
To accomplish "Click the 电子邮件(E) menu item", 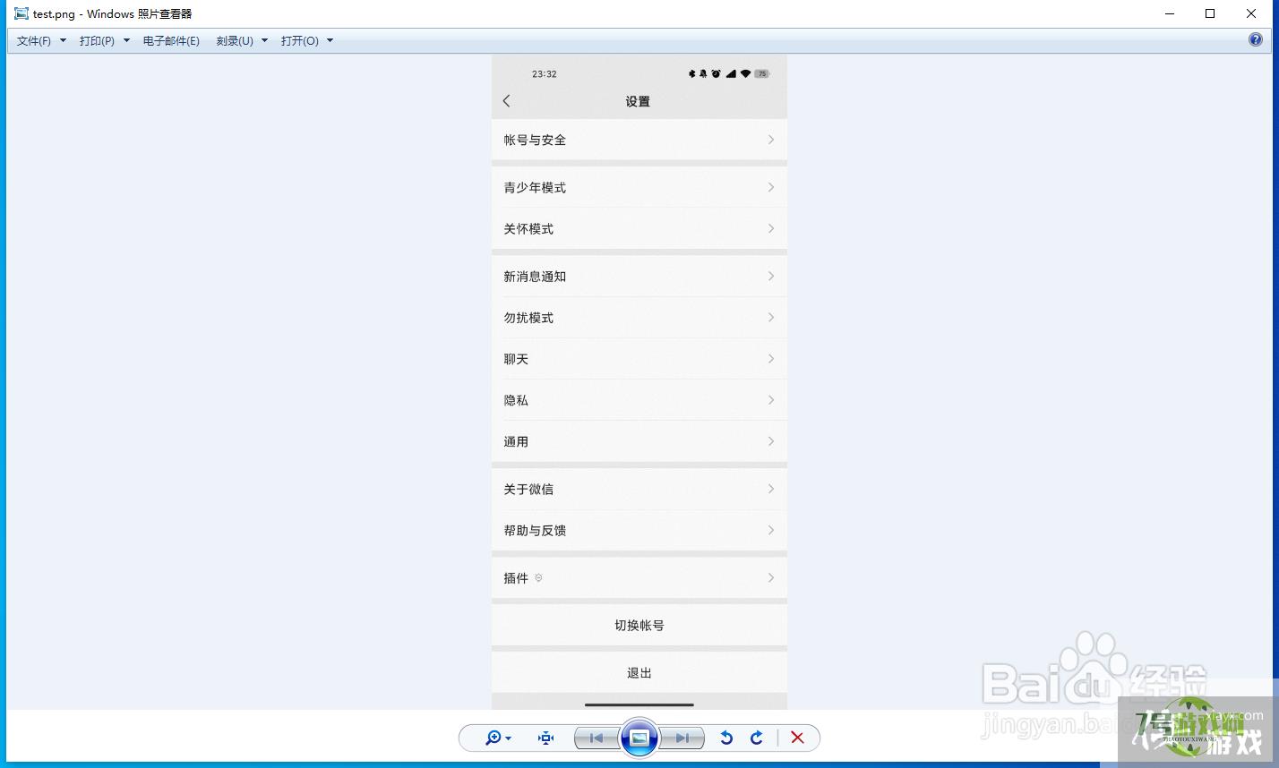I will coord(171,40).
